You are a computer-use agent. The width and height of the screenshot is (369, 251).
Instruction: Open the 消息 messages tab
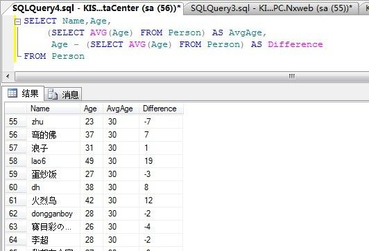(x=63, y=94)
